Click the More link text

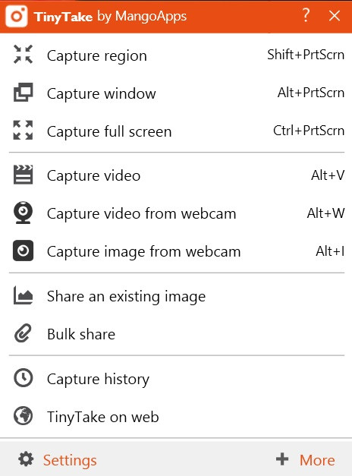(x=317, y=460)
